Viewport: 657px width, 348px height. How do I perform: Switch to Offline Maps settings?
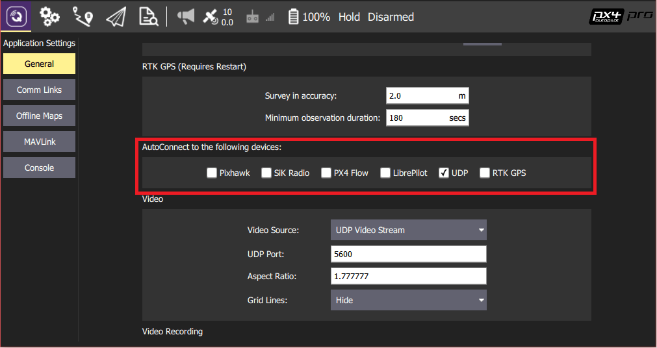(39, 116)
